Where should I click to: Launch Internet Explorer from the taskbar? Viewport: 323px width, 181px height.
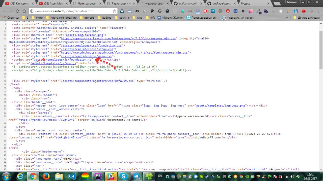click(20, 176)
